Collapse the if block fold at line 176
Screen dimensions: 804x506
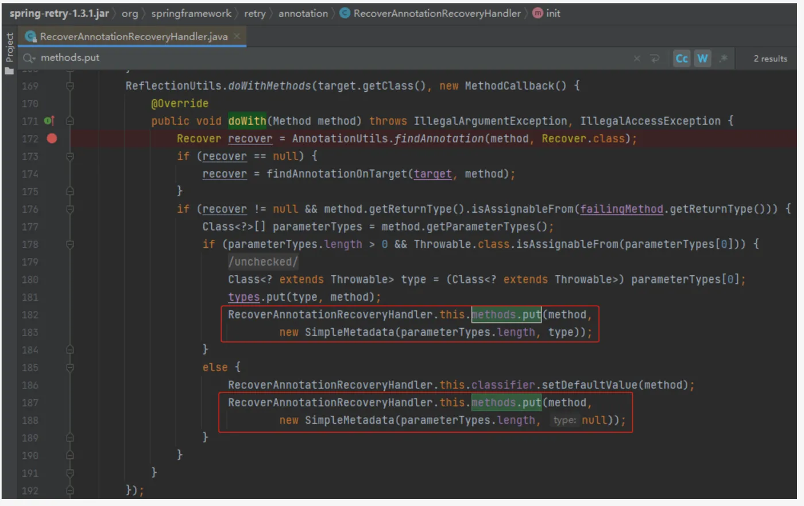pos(70,209)
